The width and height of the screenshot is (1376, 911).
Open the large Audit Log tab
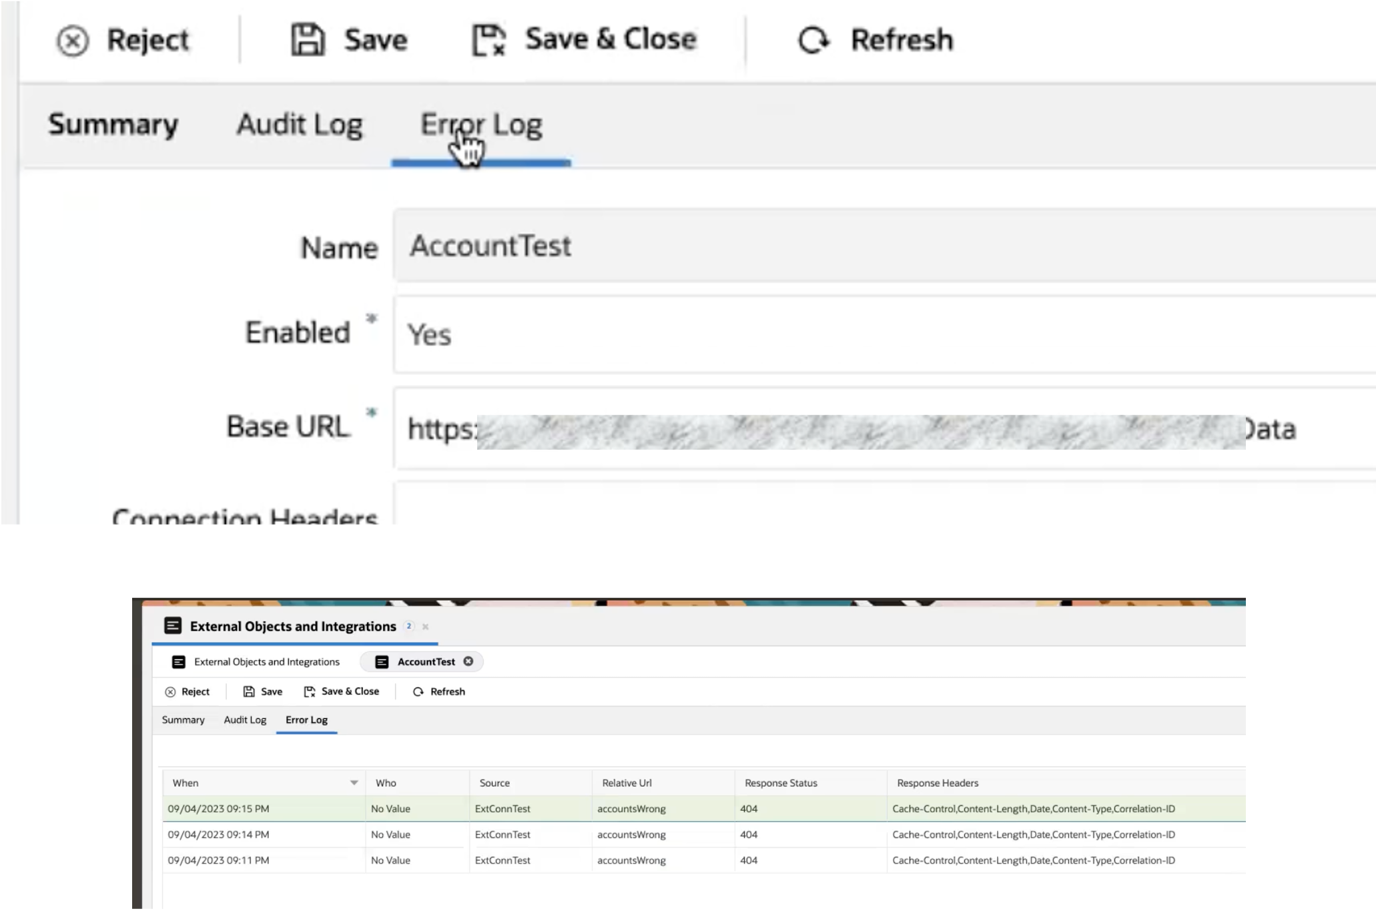(x=300, y=125)
